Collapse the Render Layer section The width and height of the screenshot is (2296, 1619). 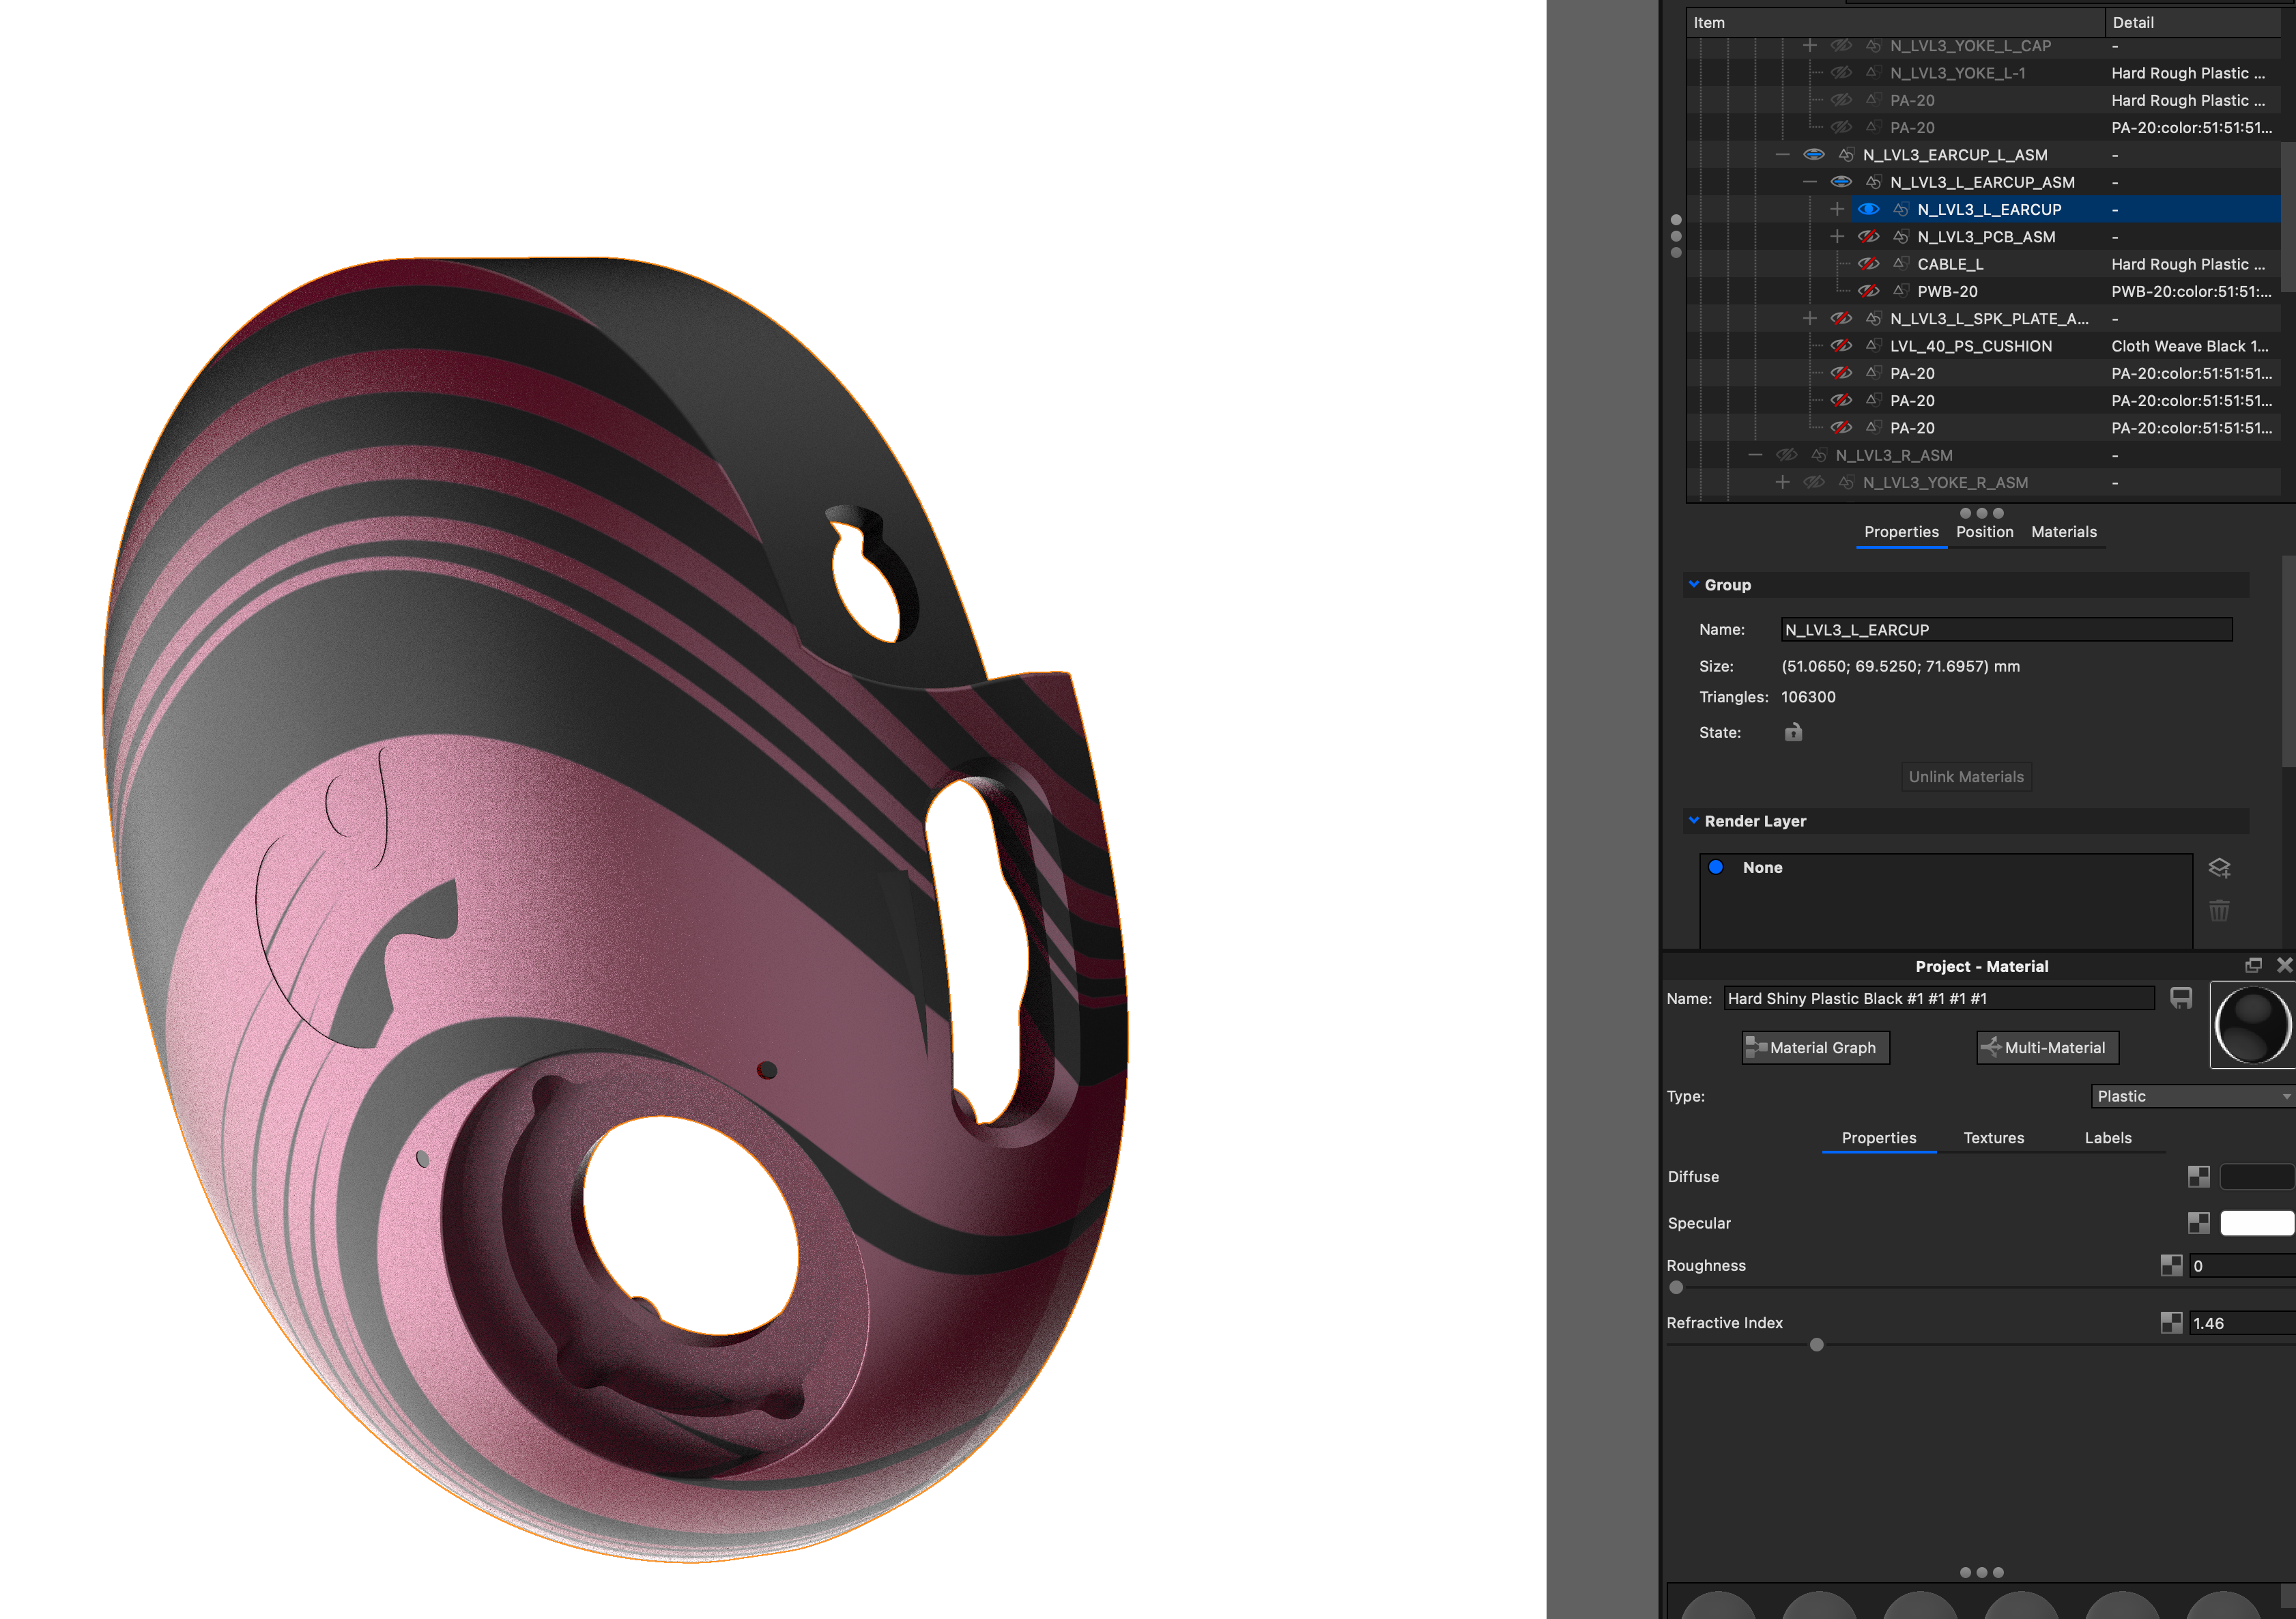pos(1694,821)
